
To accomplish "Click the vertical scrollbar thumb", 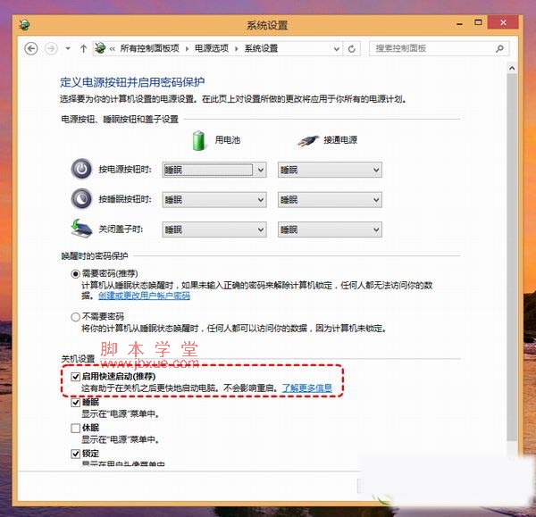I will point(512,256).
